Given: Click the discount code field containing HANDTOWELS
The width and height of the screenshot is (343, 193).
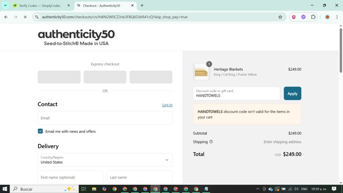Looking at the screenshot, I should click(x=236, y=93).
